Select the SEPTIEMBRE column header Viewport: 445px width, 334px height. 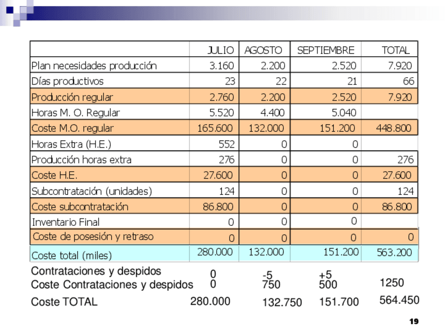pyautogui.click(x=325, y=50)
